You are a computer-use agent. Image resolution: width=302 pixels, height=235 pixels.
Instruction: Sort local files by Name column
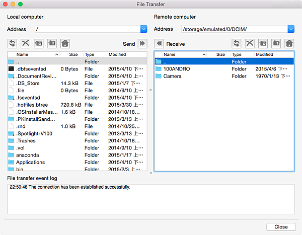[35, 54]
